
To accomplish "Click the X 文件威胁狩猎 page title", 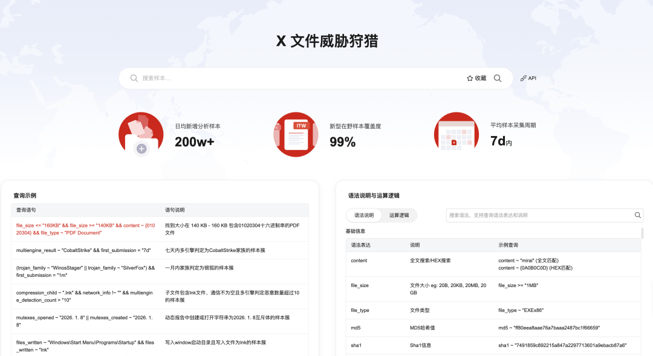I will click(327, 41).
